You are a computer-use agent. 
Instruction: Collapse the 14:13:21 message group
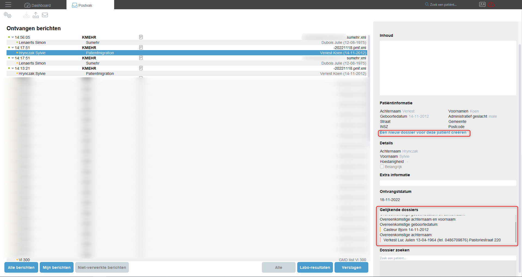13,68
